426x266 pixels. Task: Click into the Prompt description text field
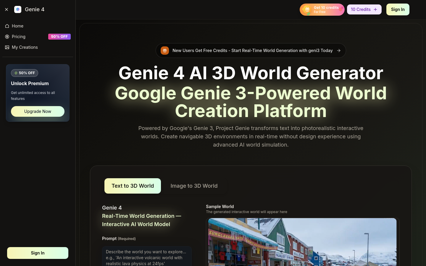[147, 257]
